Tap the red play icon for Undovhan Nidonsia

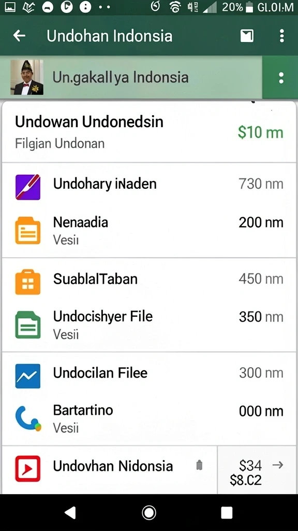[x=28, y=468]
